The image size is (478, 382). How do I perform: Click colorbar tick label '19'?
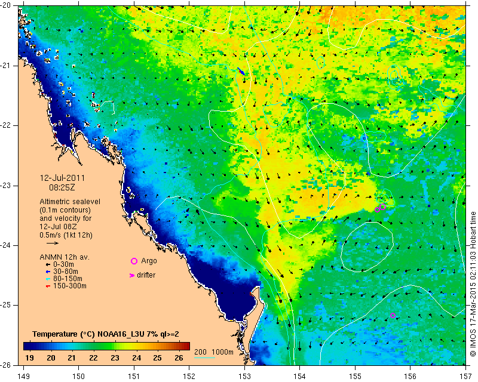[29, 358]
